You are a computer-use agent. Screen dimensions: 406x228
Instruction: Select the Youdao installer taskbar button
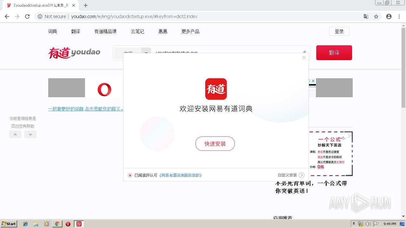point(79,224)
